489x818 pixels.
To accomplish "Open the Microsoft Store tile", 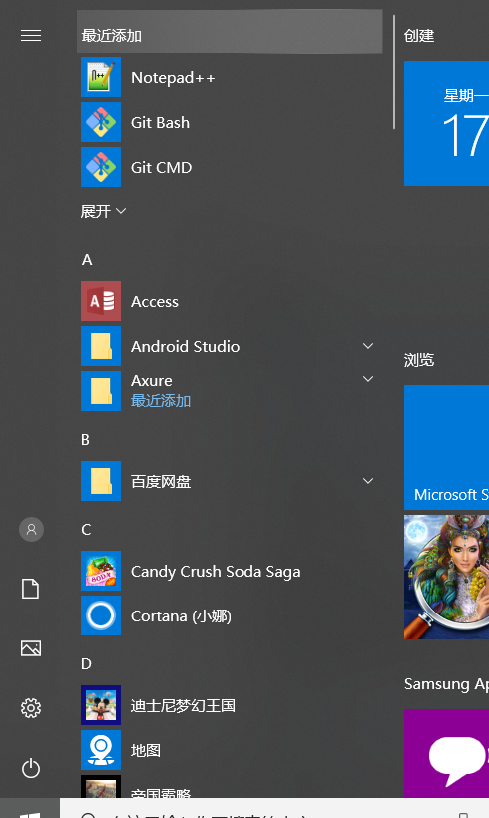I will [446, 447].
